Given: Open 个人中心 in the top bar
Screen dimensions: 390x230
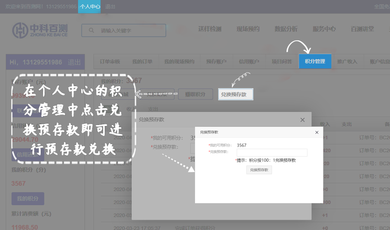Looking at the screenshot, I should click(90, 6).
